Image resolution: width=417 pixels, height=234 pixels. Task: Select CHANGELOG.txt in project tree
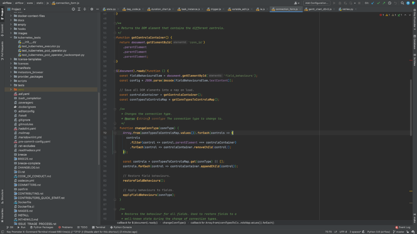click(x=26, y=167)
